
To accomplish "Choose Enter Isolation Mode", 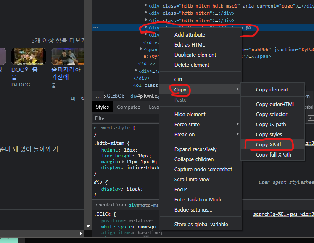I will (x=201, y=200).
